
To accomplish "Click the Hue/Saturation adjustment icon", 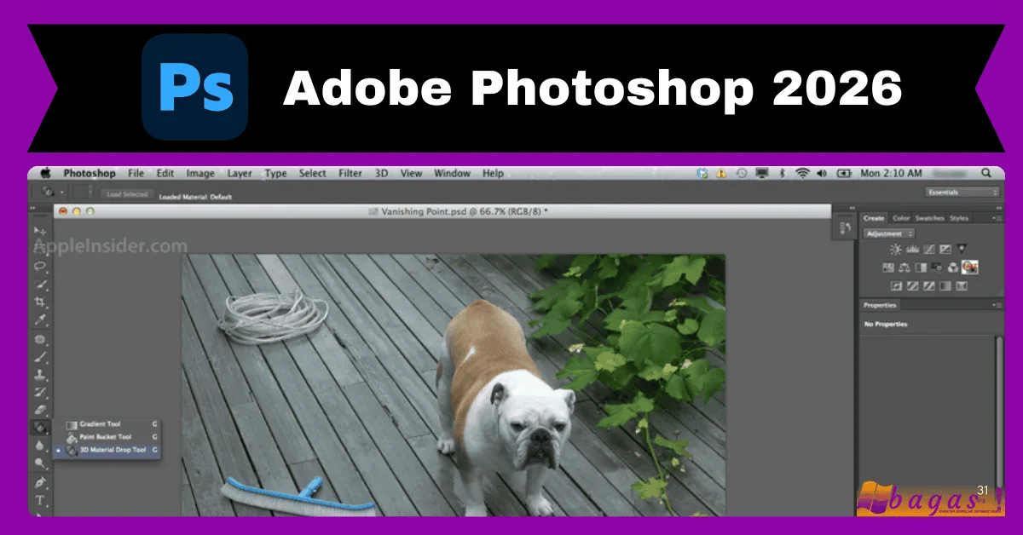I will (x=888, y=267).
